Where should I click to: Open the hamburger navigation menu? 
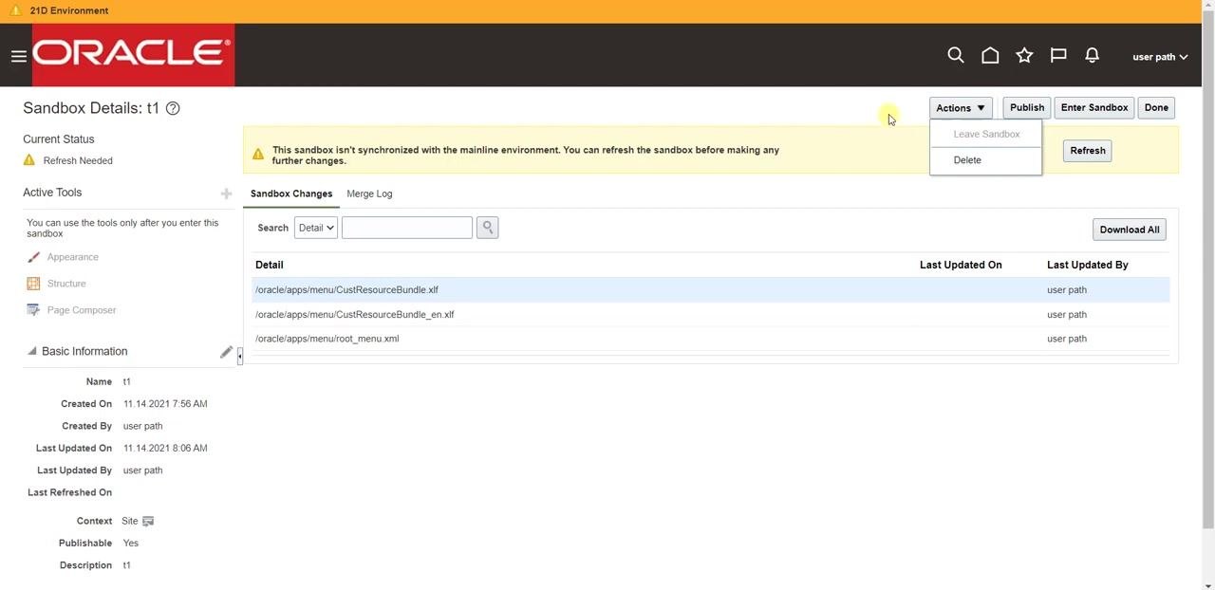tap(18, 56)
